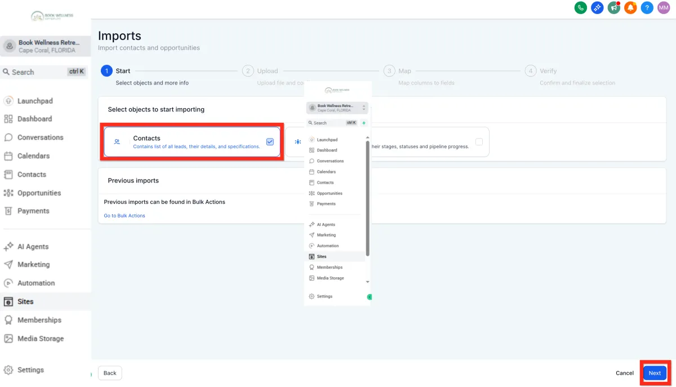Click the green phone dialer icon
This screenshot has width=676, height=387.
click(580, 8)
